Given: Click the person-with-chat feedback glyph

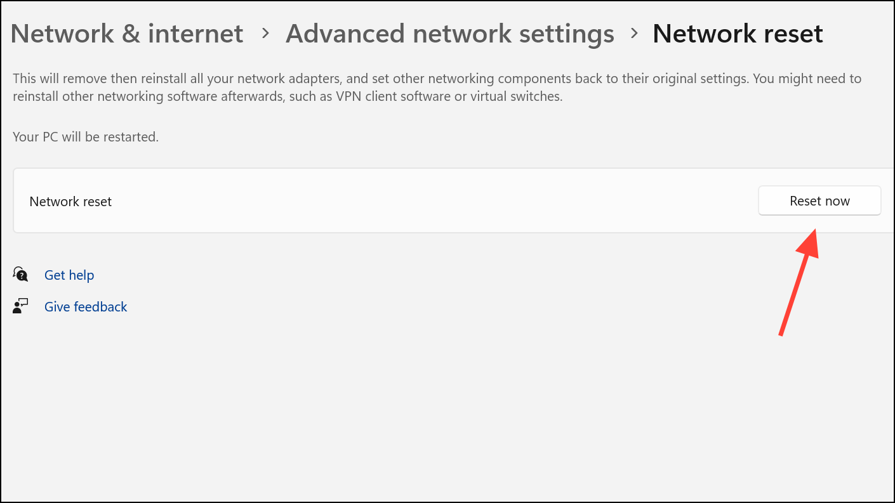Looking at the screenshot, I should click(20, 306).
